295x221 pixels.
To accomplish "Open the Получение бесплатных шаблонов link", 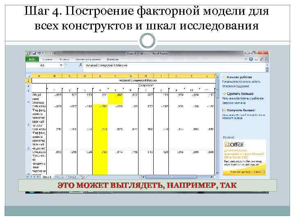I will (243, 99).
